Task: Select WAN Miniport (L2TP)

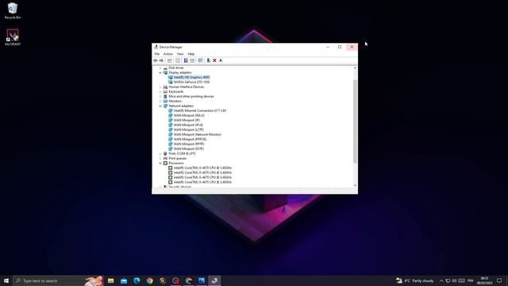Action: tap(189, 129)
